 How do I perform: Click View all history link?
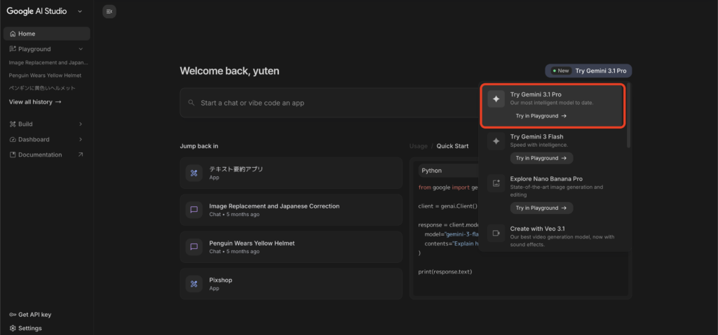tap(35, 102)
